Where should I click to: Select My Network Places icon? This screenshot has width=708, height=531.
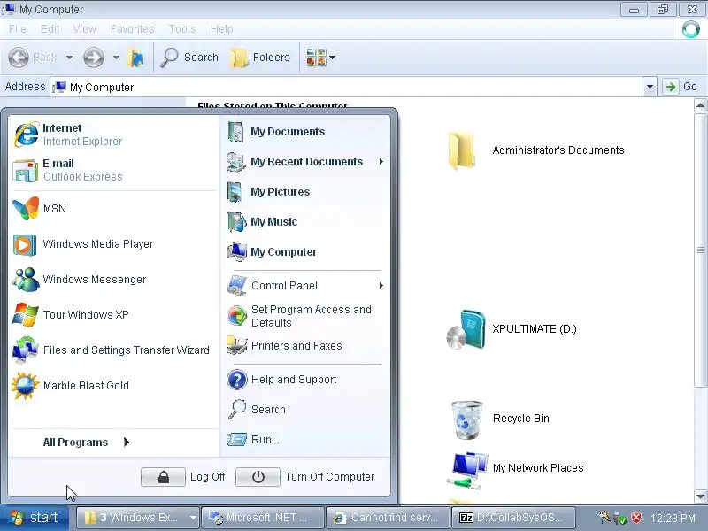[x=515, y=470]
